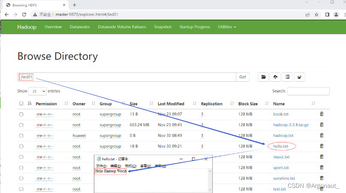Reload the Browsing HDFS page
This screenshot has height=193, width=346.
[24, 15]
